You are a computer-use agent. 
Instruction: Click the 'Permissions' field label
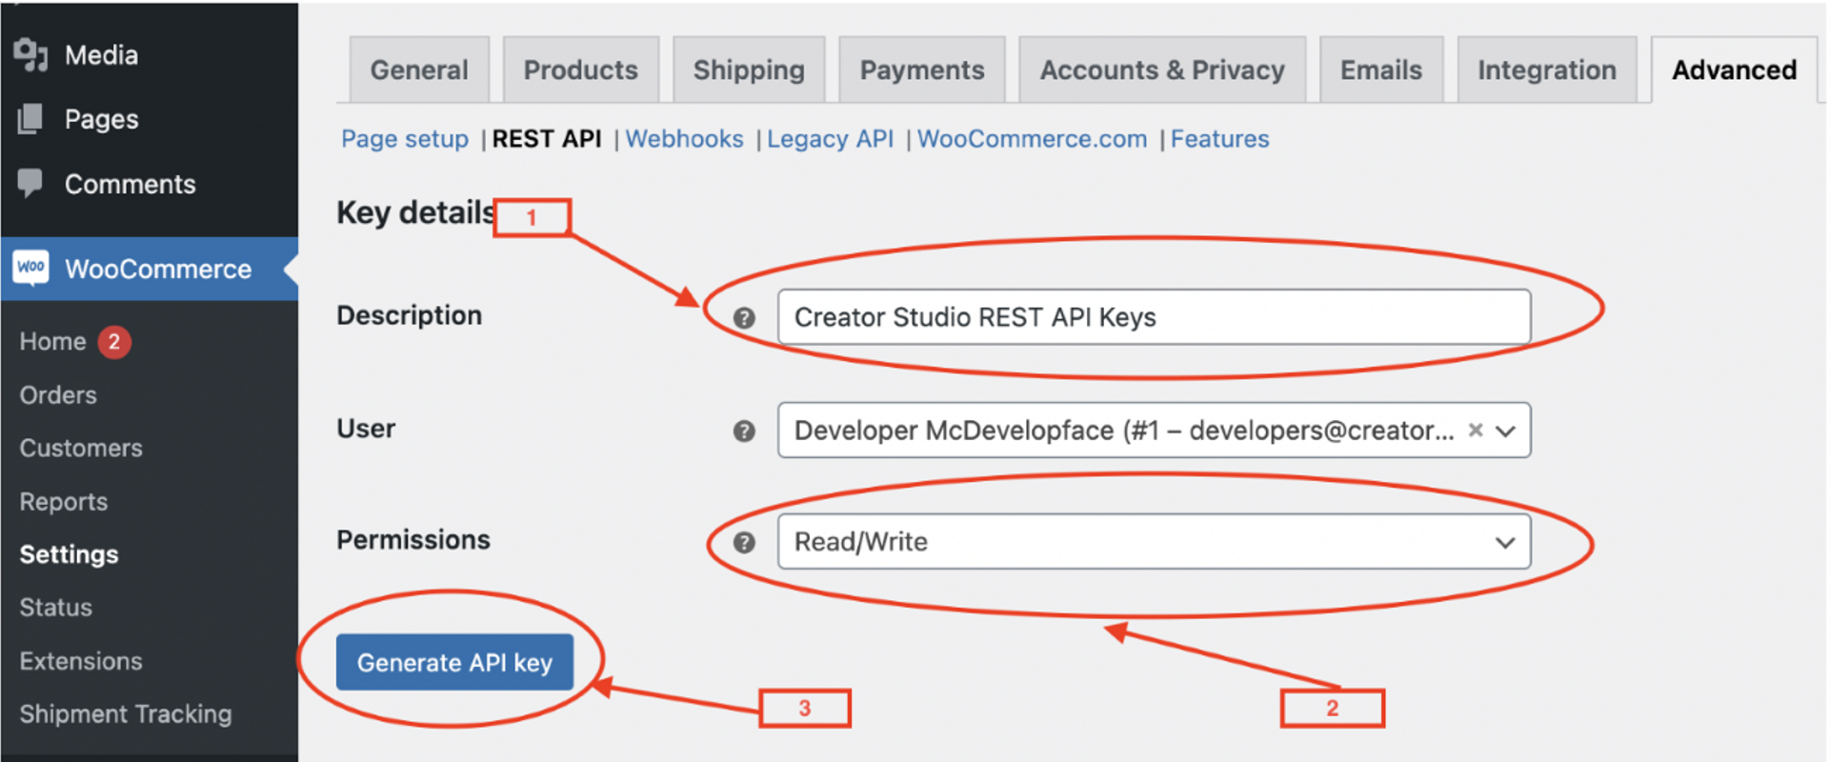click(x=413, y=540)
